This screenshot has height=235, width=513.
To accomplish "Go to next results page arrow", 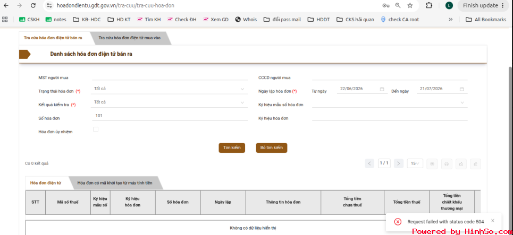I will [x=399, y=163].
